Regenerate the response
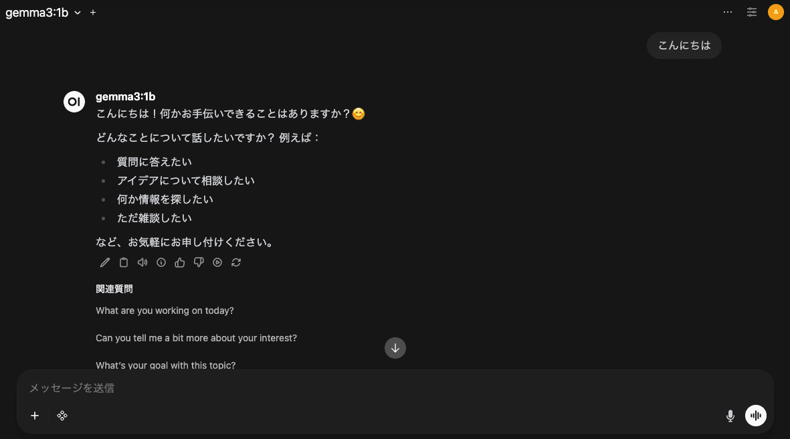This screenshot has height=439, width=790. [235, 262]
